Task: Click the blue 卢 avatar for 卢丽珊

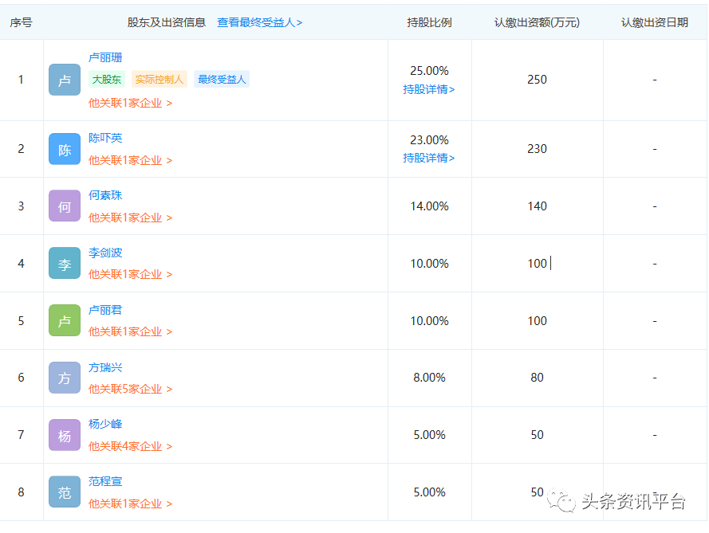Action: (x=65, y=80)
